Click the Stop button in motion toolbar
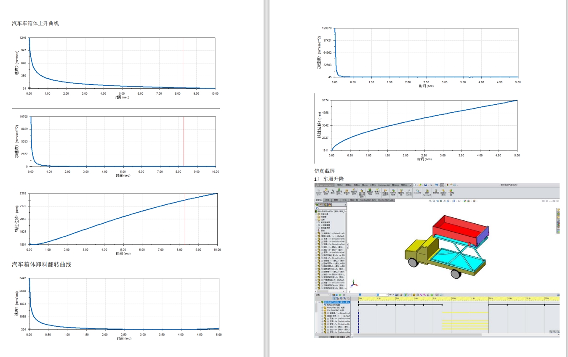This screenshot has width=568, height=357. pos(344,295)
